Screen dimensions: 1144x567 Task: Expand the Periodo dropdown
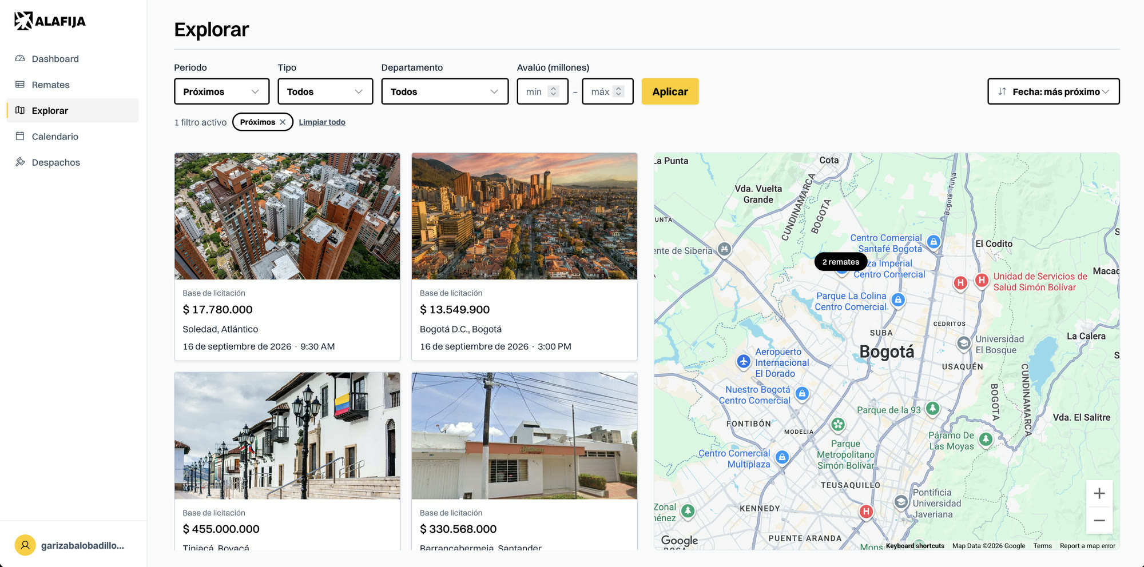221,91
